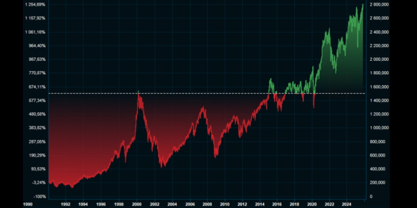Select the 2008 marker on the time axis
This screenshot has height=208, width=417.
(x=208, y=205)
